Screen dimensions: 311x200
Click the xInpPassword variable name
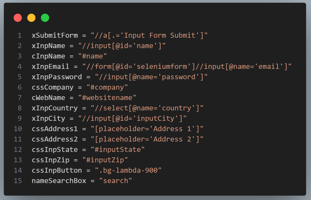tap(57, 77)
